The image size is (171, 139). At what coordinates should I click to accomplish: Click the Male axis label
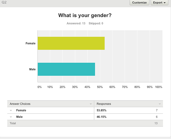pos(32,69)
